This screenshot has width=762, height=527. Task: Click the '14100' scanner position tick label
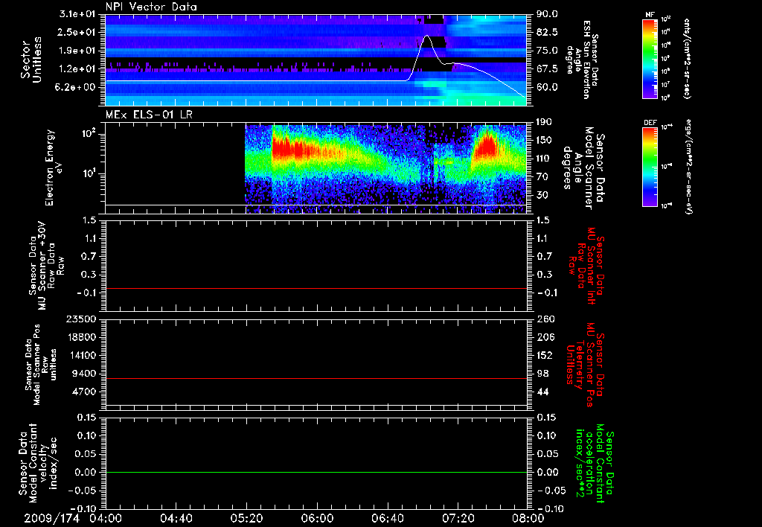pyautogui.click(x=81, y=355)
